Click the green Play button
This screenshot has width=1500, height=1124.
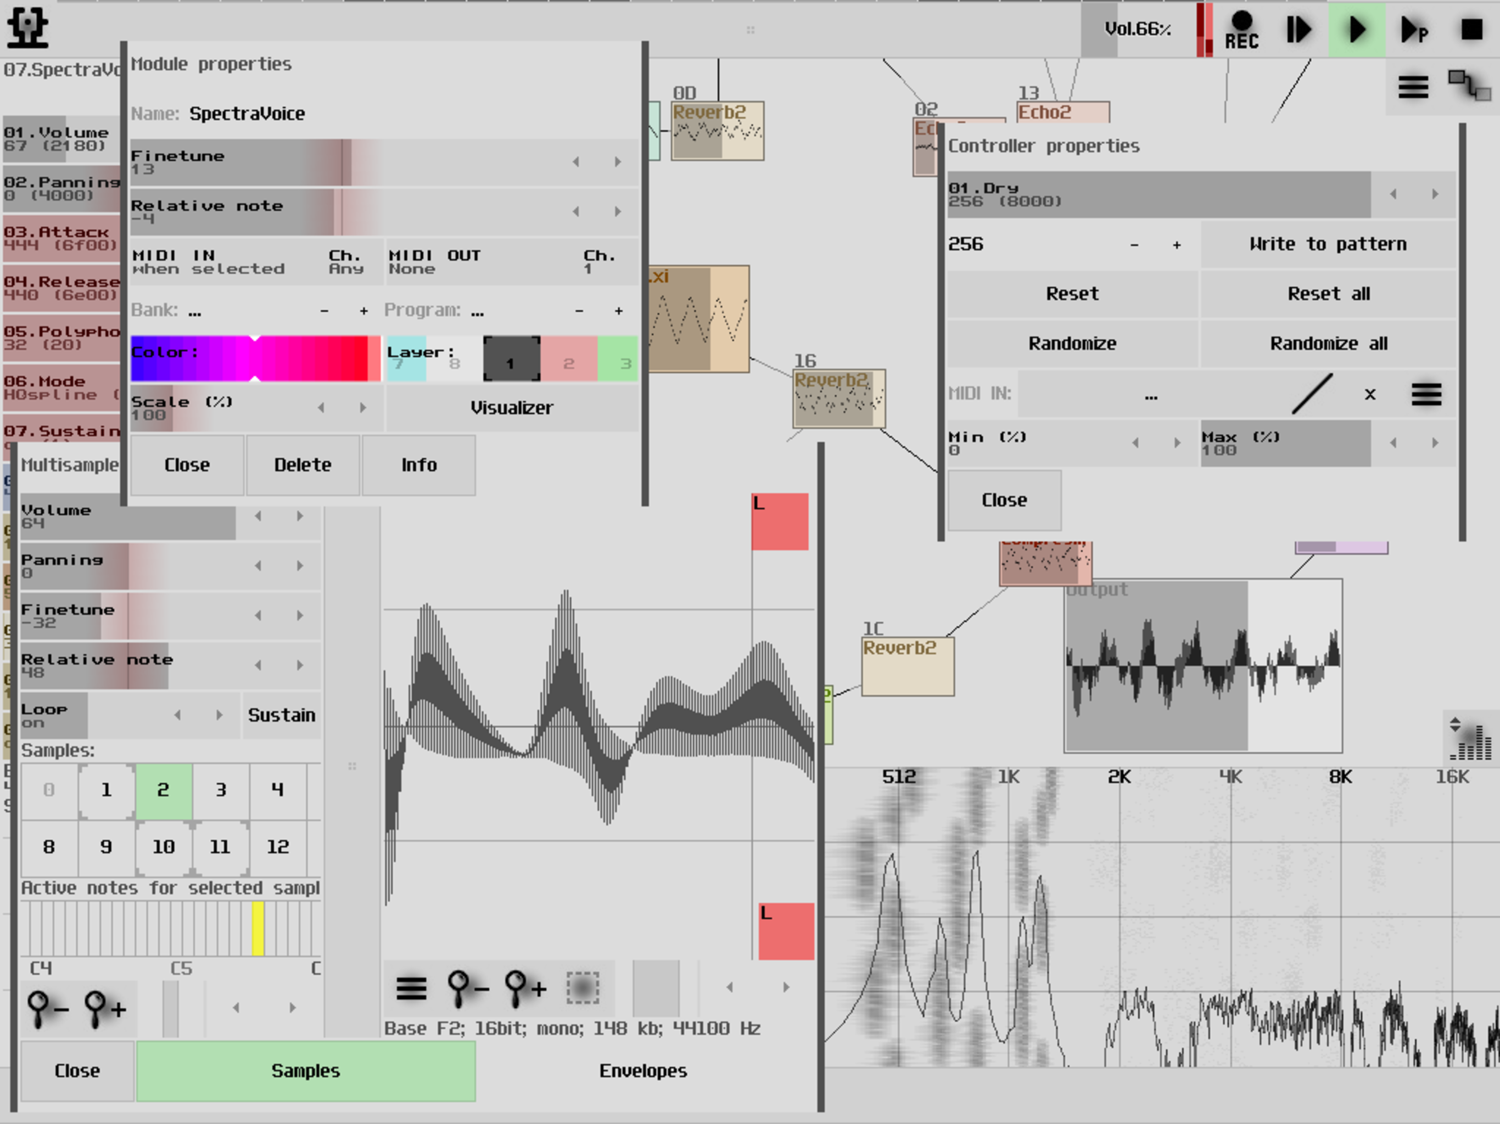coord(1356,30)
